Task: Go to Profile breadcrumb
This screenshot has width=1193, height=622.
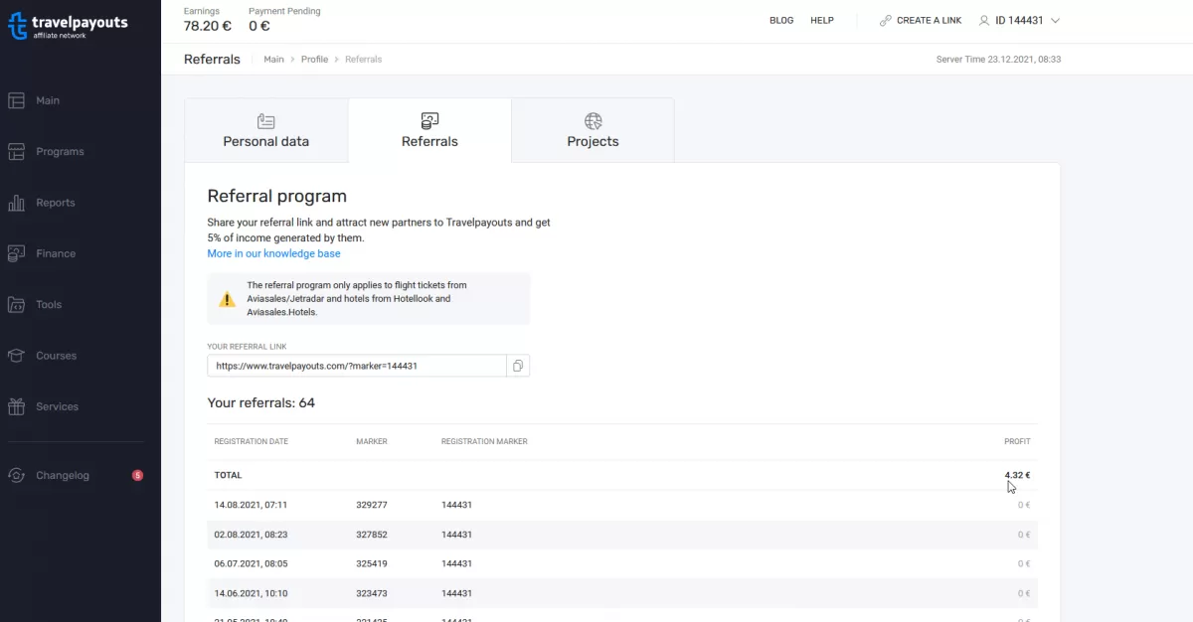Action: pos(314,60)
